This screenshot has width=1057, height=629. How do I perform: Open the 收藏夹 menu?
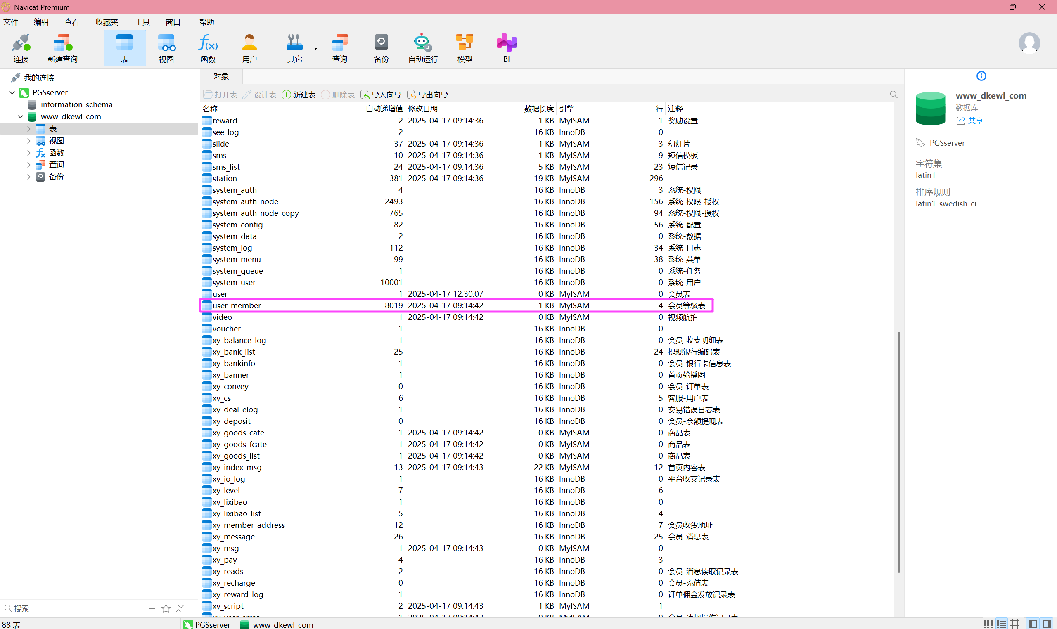[x=107, y=22]
